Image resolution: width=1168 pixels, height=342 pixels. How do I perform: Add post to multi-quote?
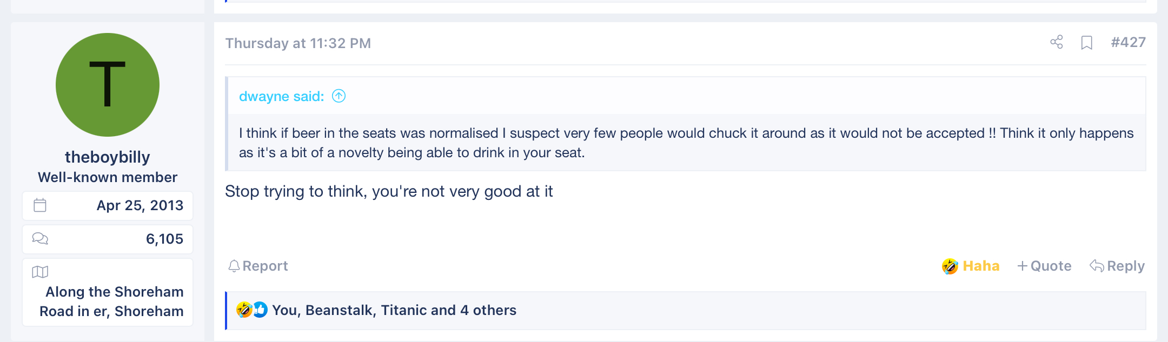pyautogui.click(x=1044, y=266)
